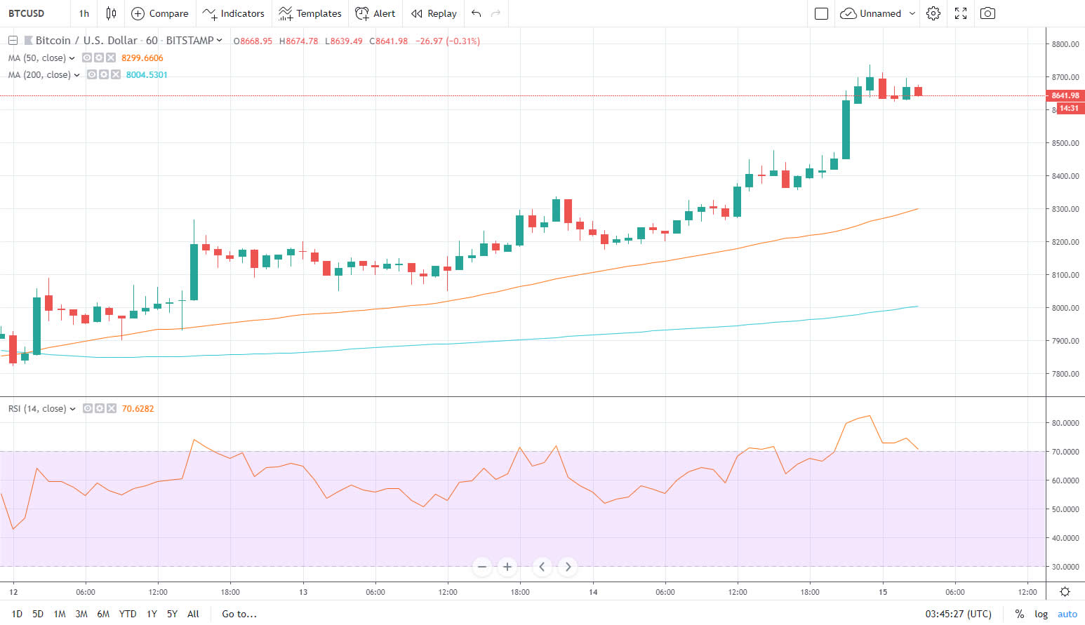1085x625 pixels.
Task: Remove the MA (200, close) indicator
Action: [116, 74]
